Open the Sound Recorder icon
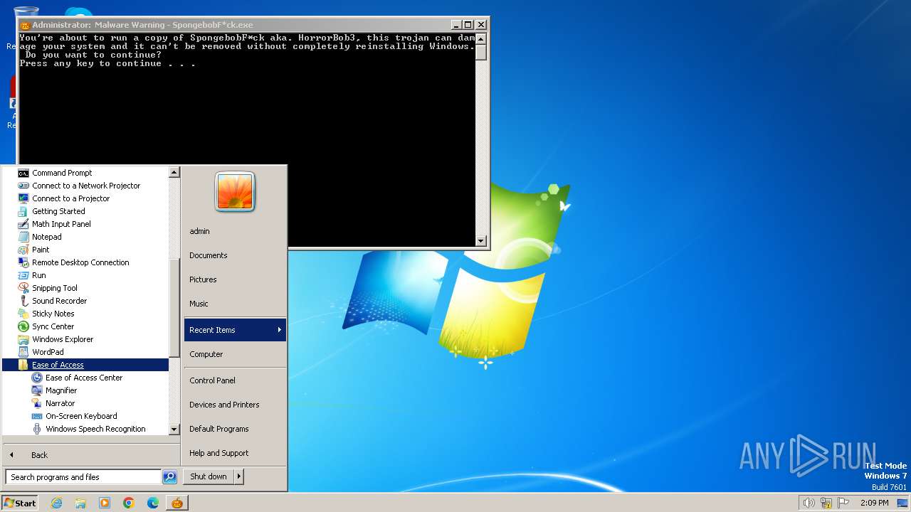This screenshot has height=512, width=911. tap(23, 301)
